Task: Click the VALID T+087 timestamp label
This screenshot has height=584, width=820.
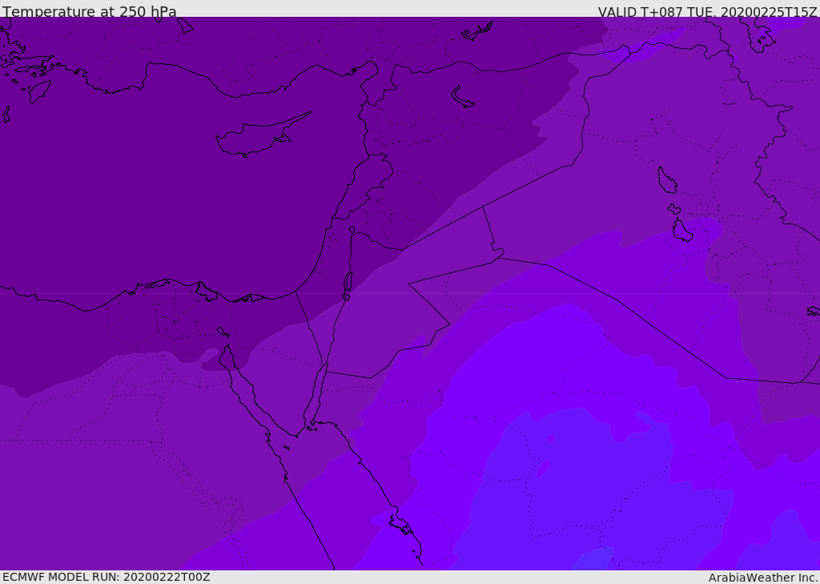Action: point(707,12)
